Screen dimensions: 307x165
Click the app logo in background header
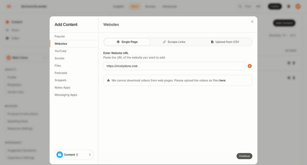(x=9, y=6)
